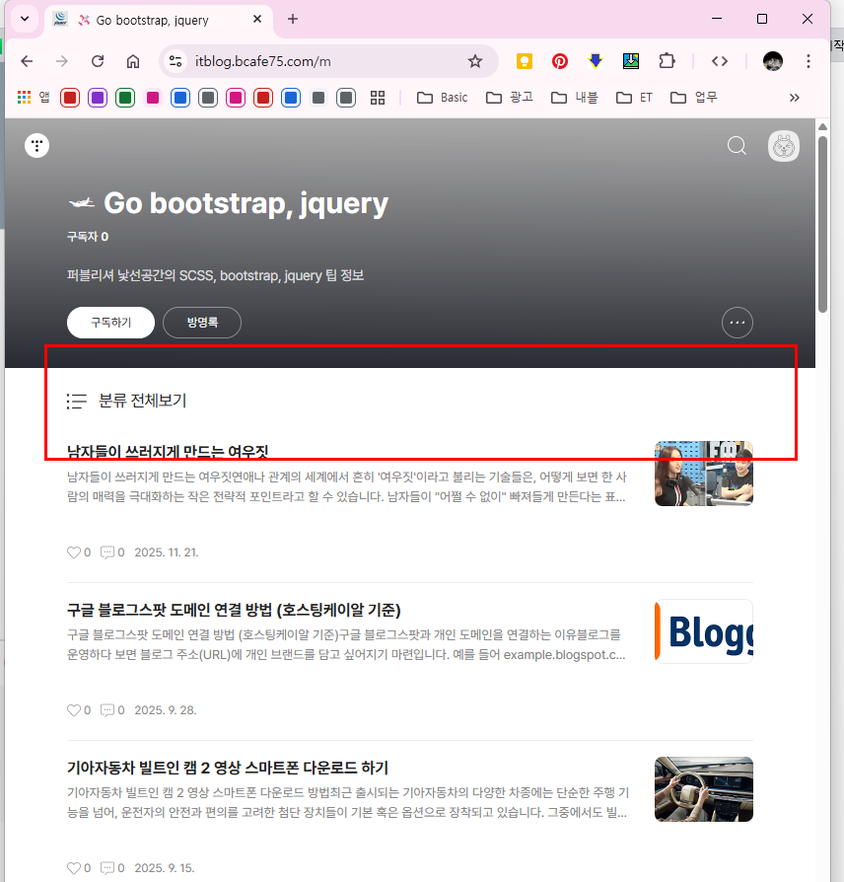
Task: Click the scrollbar up arrow
Action: 822,126
